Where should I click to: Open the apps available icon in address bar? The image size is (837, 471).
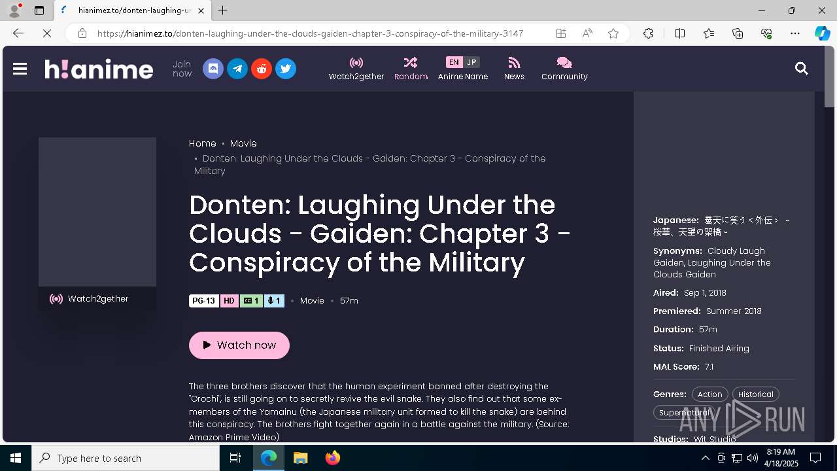point(561,33)
